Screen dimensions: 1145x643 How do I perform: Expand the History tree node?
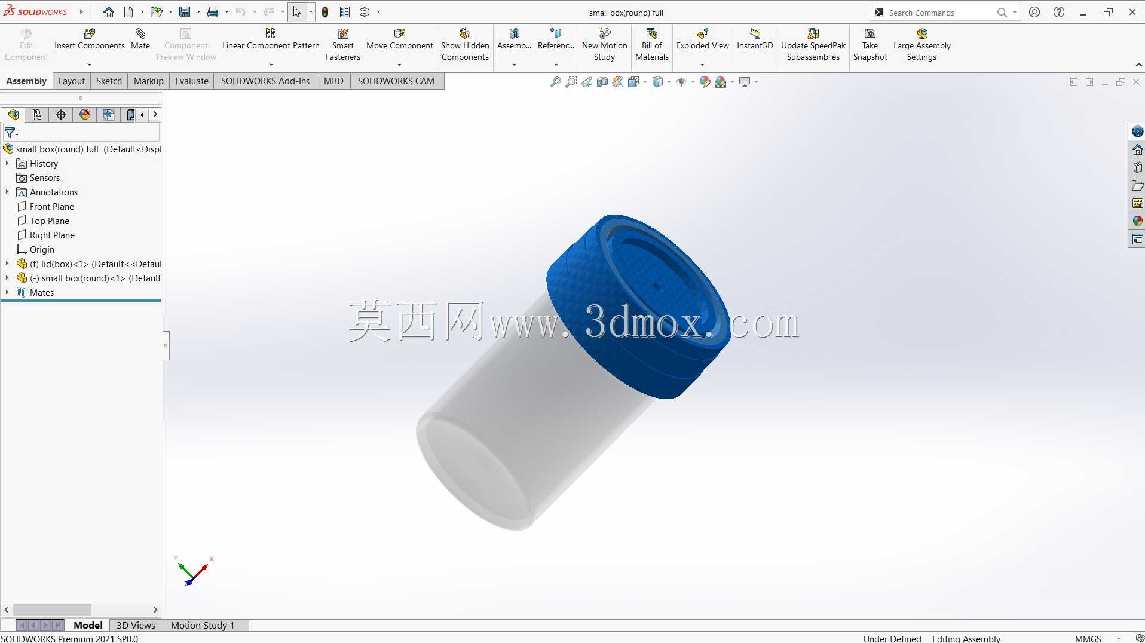click(x=7, y=163)
